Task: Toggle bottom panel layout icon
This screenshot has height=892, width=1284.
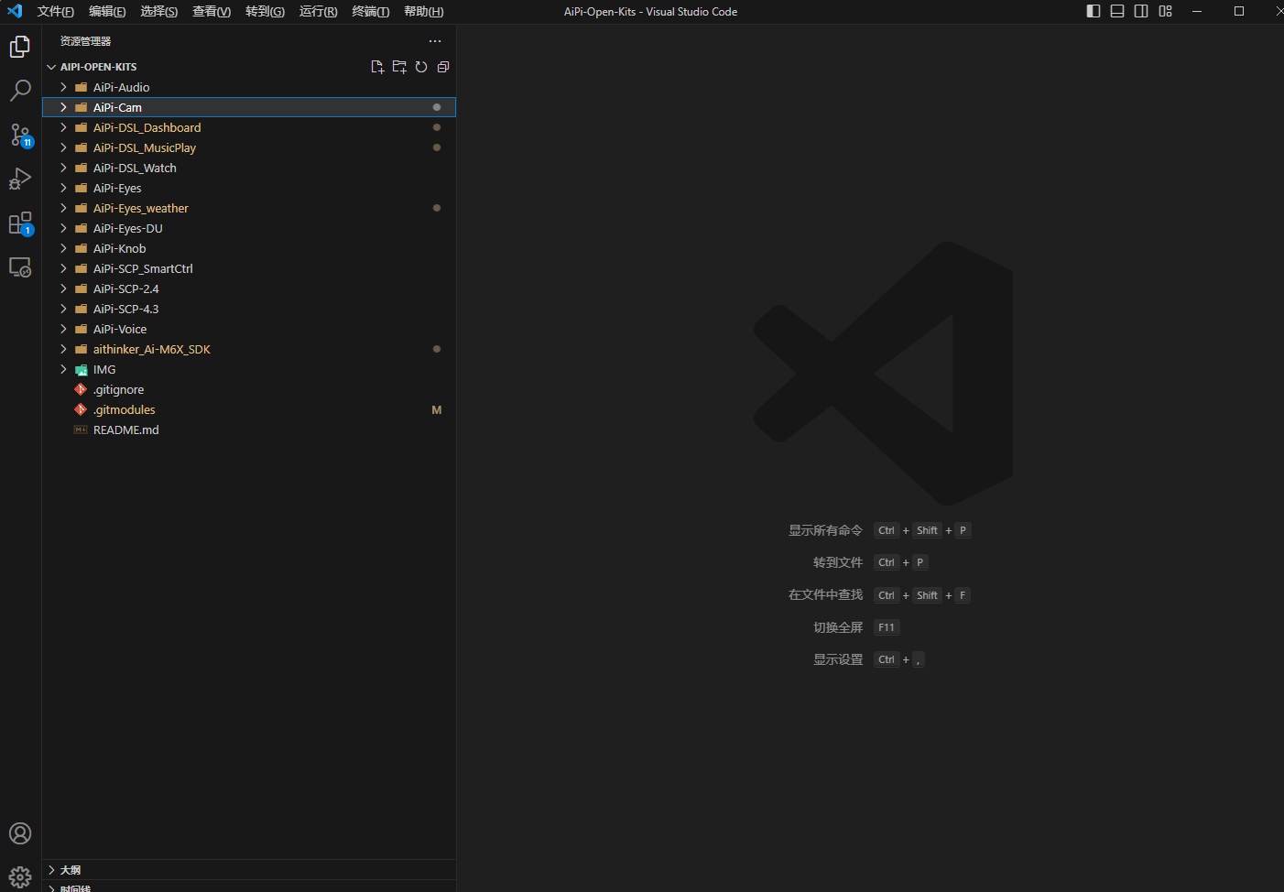Action: coord(1117,11)
